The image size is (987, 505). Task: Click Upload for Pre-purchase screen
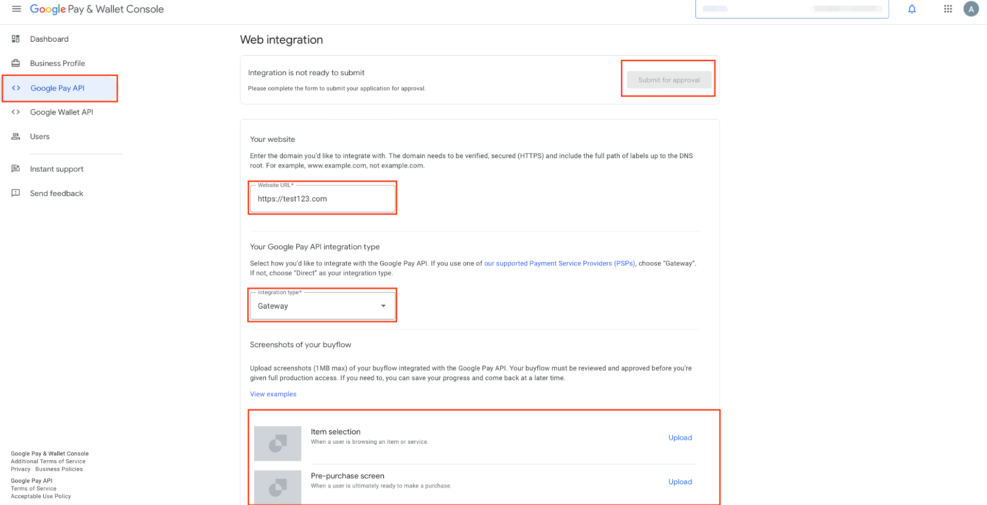coord(680,482)
